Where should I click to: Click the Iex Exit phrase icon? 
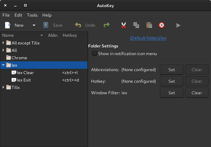14,80
